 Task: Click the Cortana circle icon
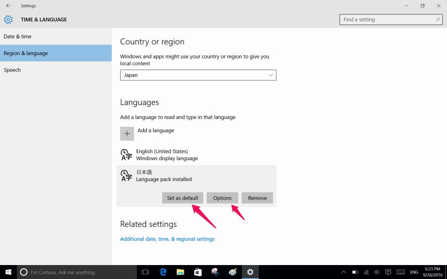click(x=24, y=272)
